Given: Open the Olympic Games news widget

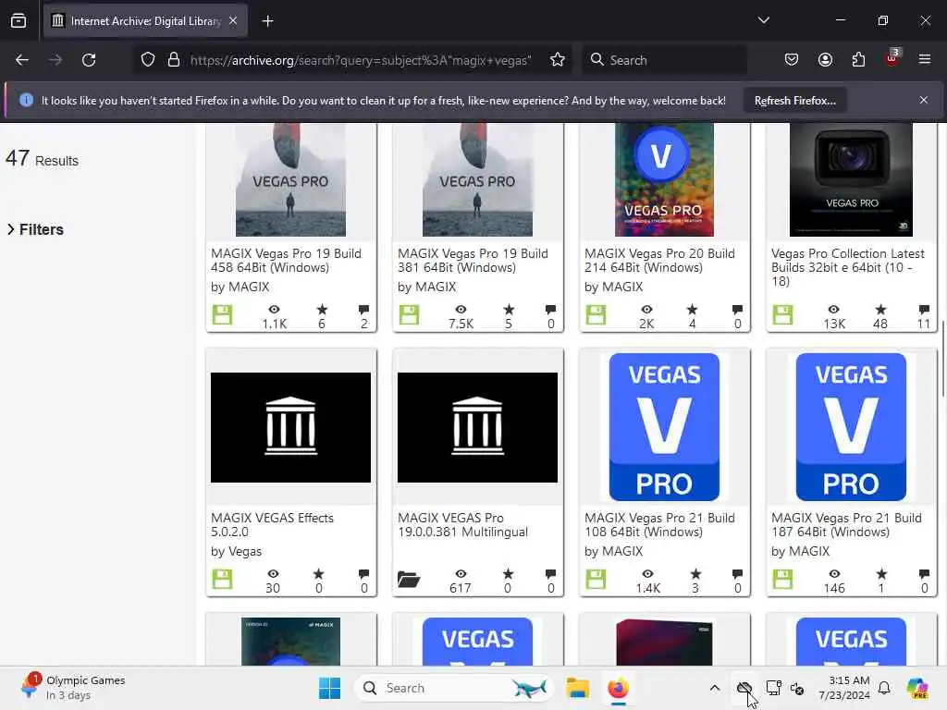Looking at the screenshot, I should [72, 688].
